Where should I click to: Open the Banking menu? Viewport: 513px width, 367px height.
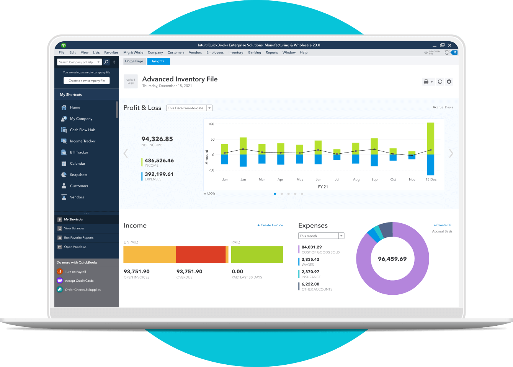[255, 52]
